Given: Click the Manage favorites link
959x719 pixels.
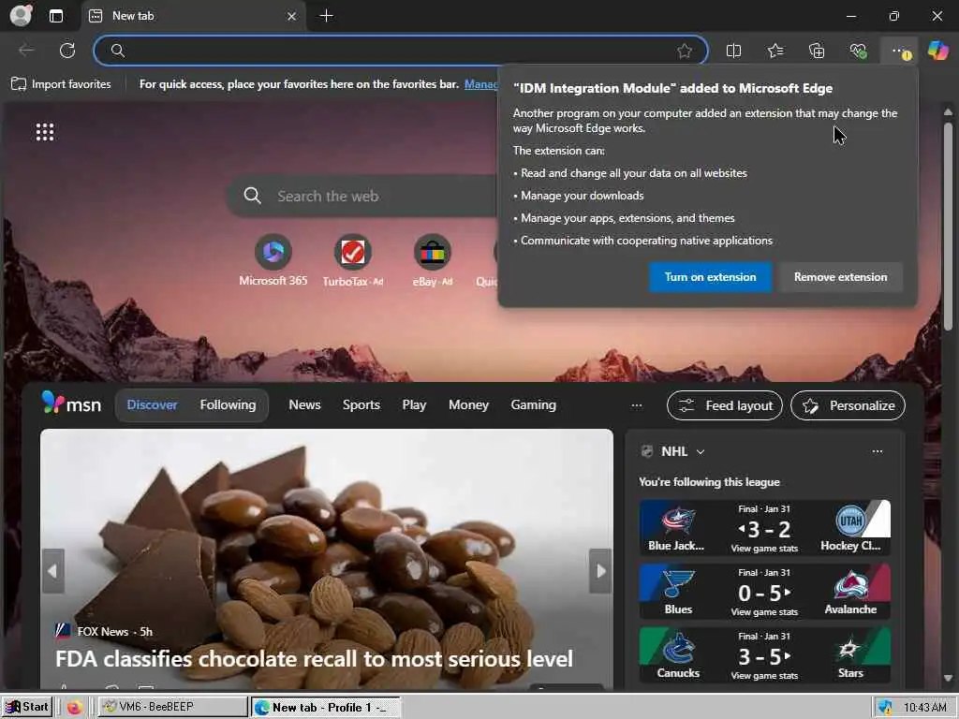Looking at the screenshot, I should pos(480,84).
